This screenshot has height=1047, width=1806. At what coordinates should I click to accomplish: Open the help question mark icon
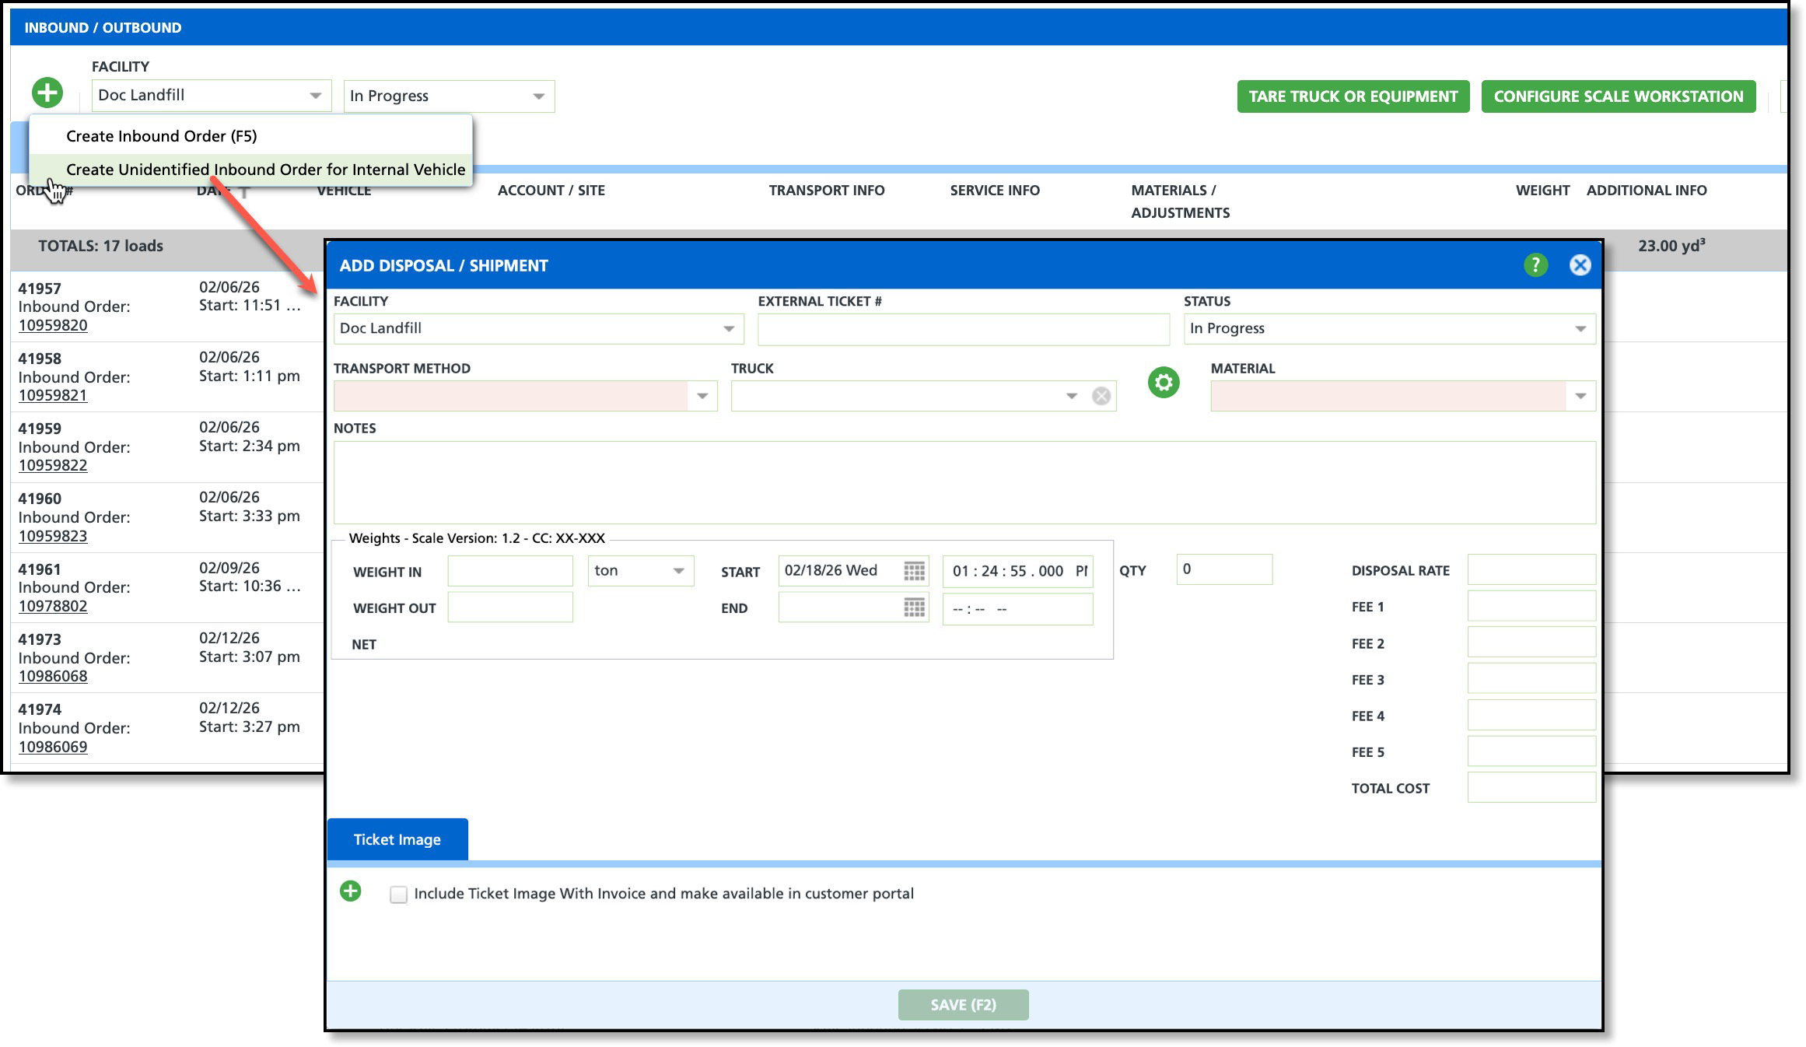1535,265
